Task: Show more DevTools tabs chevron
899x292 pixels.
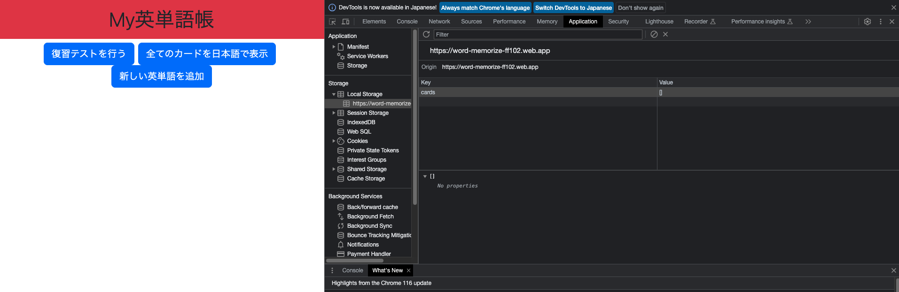Action: click(808, 22)
